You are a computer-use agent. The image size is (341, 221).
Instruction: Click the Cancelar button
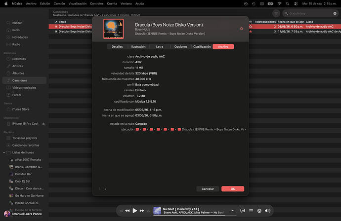[208, 189]
